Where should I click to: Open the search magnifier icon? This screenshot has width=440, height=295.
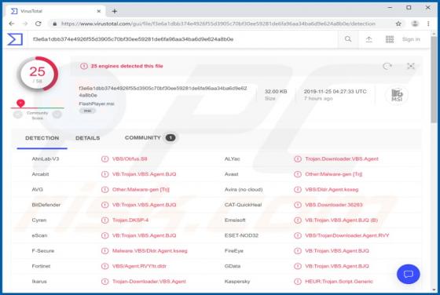[348, 39]
